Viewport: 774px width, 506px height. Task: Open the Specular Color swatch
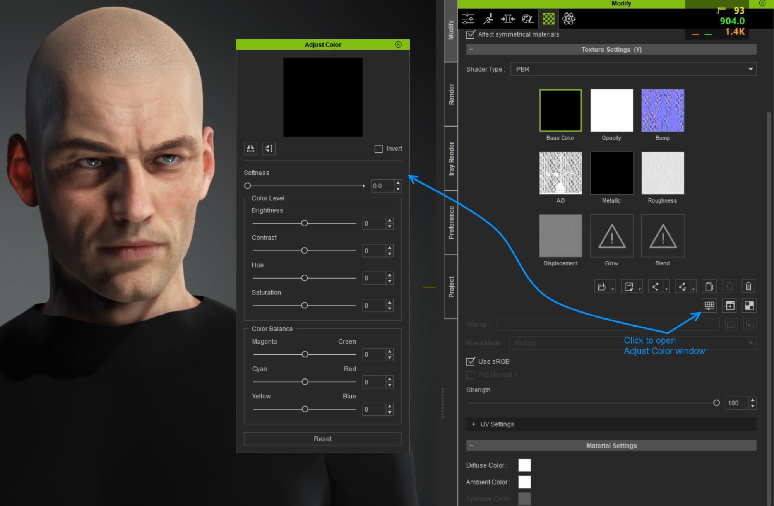click(x=524, y=499)
